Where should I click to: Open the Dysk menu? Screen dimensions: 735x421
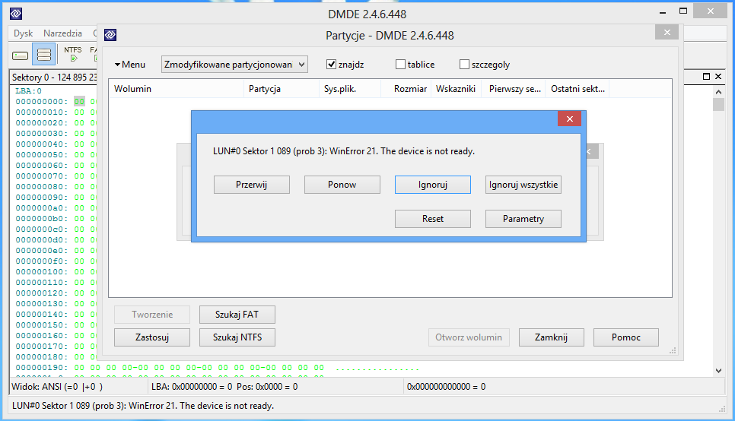[23, 33]
